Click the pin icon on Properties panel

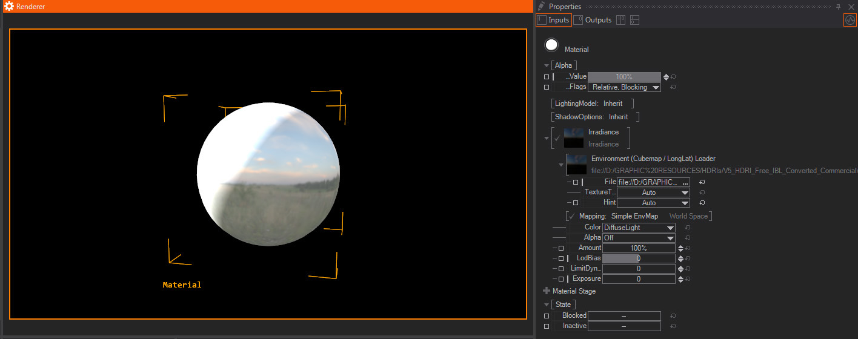(838, 6)
